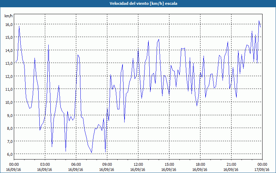Click the 00:00 label above 16/09/16
276x173 pixels.
(14, 165)
